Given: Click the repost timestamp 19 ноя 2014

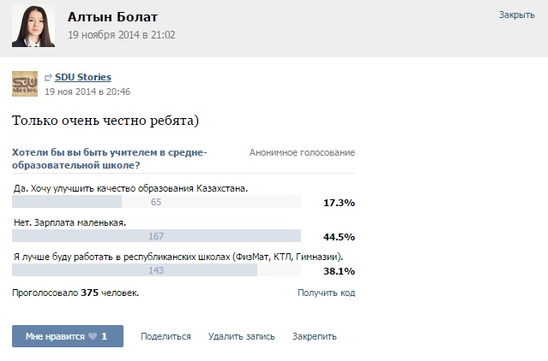Looking at the screenshot, I should pos(87,92).
